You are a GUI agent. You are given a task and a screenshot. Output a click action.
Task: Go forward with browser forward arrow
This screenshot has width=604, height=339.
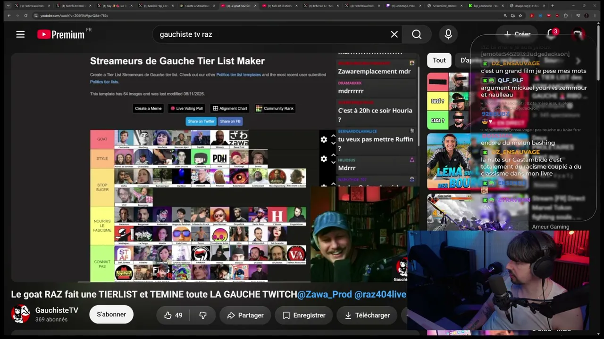(17, 16)
